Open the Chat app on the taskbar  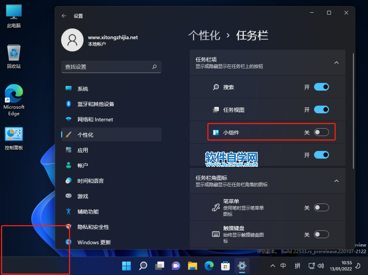click(176, 266)
